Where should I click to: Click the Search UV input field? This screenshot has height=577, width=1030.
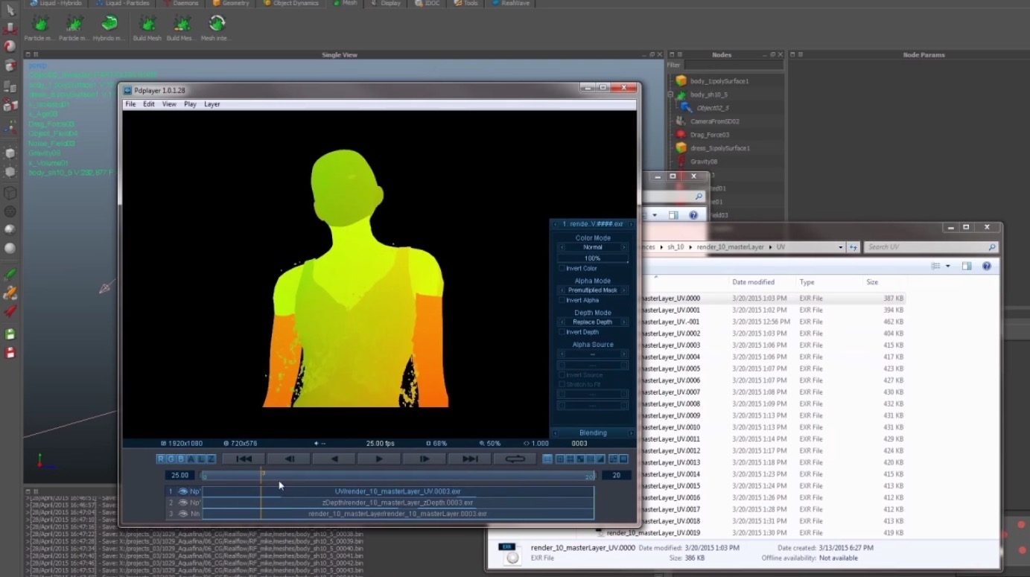point(931,247)
